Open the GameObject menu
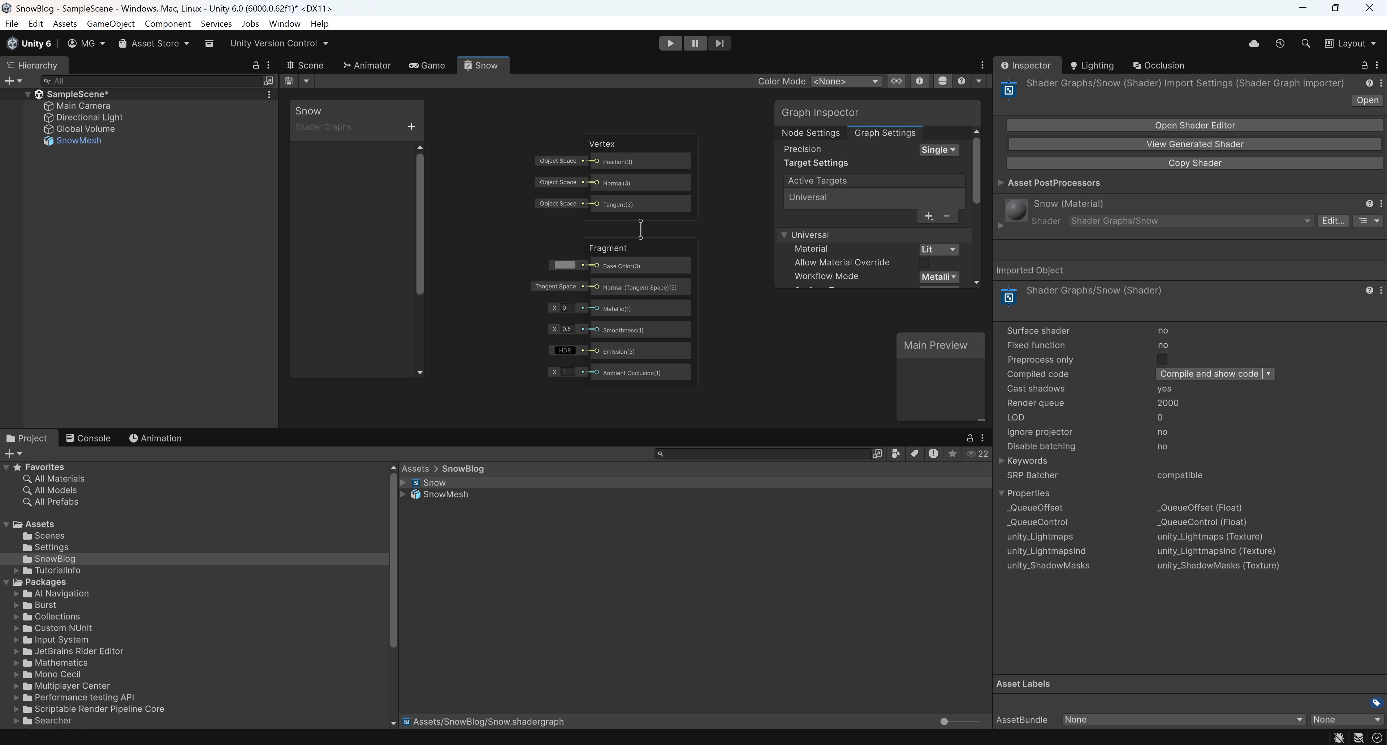The width and height of the screenshot is (1387, 745). click(x=111, y=24)
